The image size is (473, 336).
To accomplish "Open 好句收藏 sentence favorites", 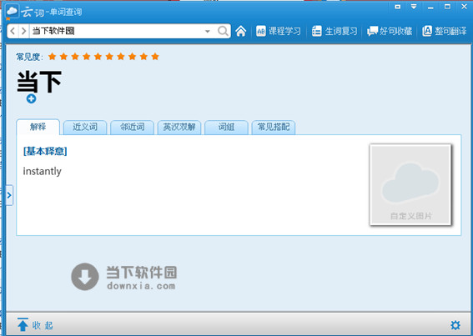I will pyautogui.click(x=390, y=31).
